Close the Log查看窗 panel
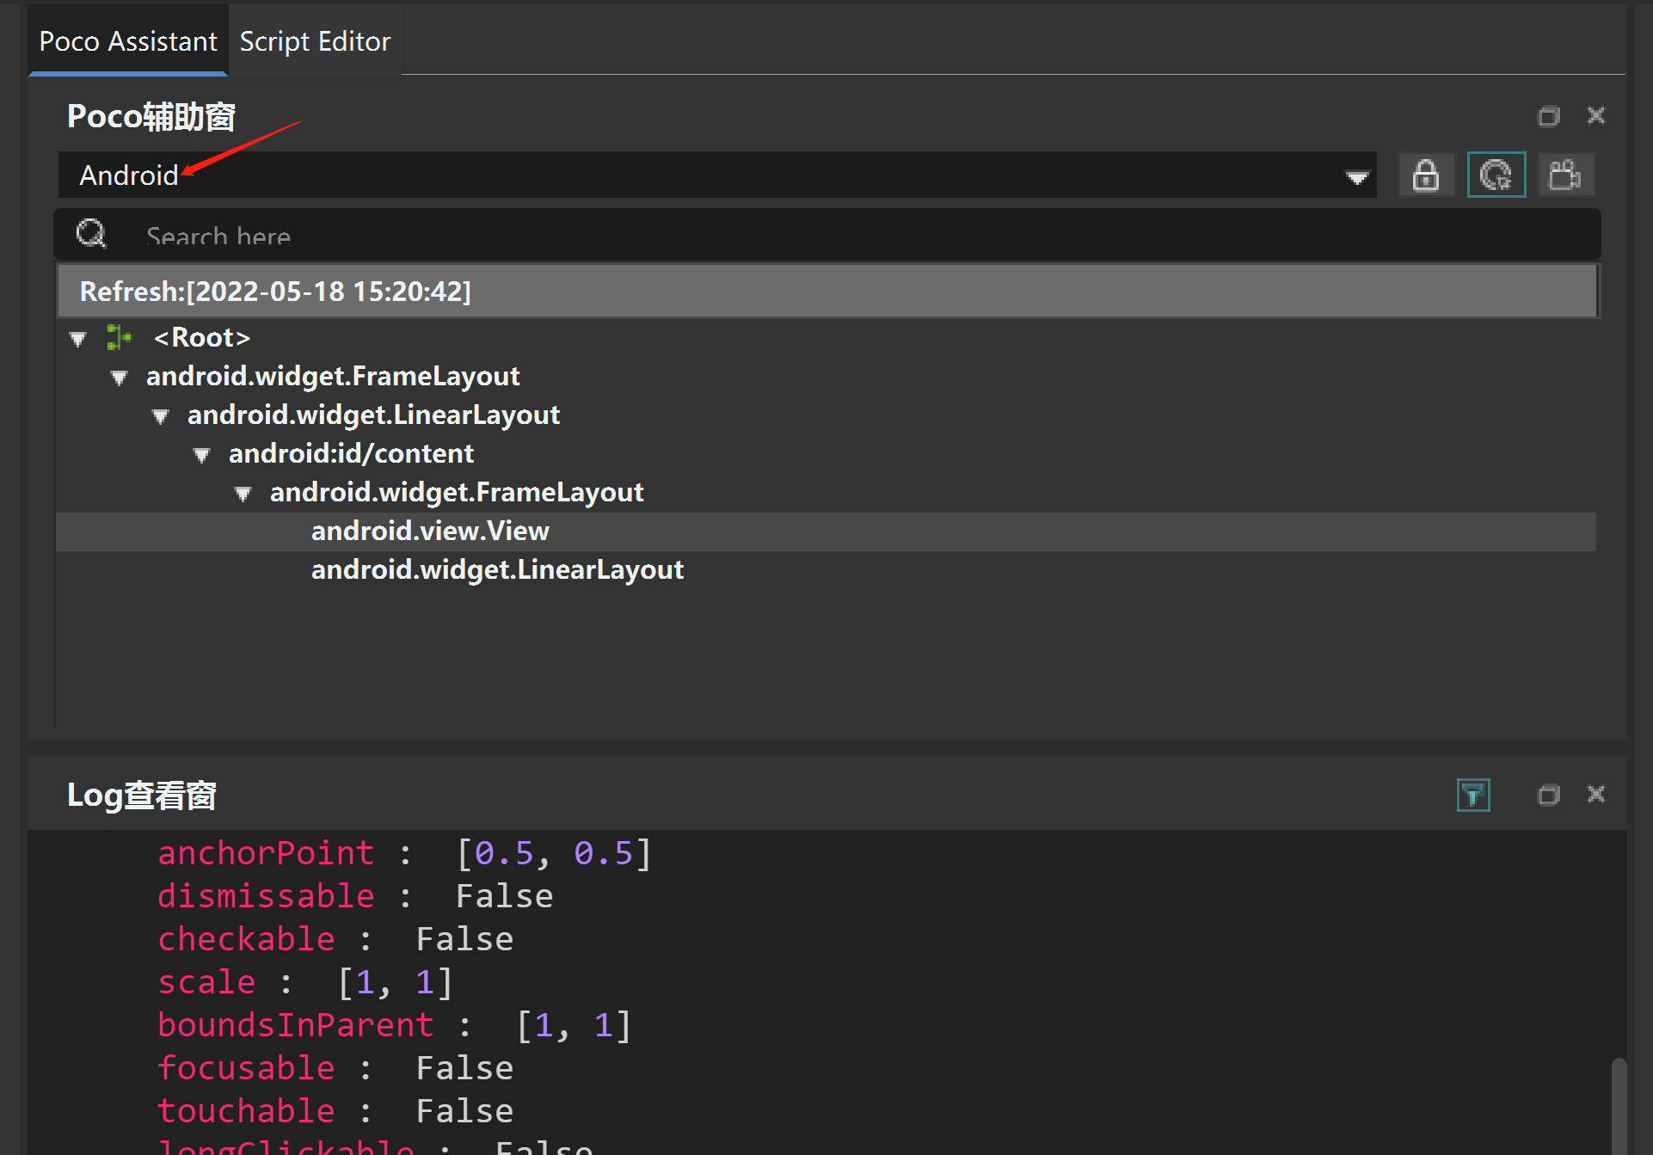The width and height of the screenshot is (1653, 1155). click(1595, 795)
